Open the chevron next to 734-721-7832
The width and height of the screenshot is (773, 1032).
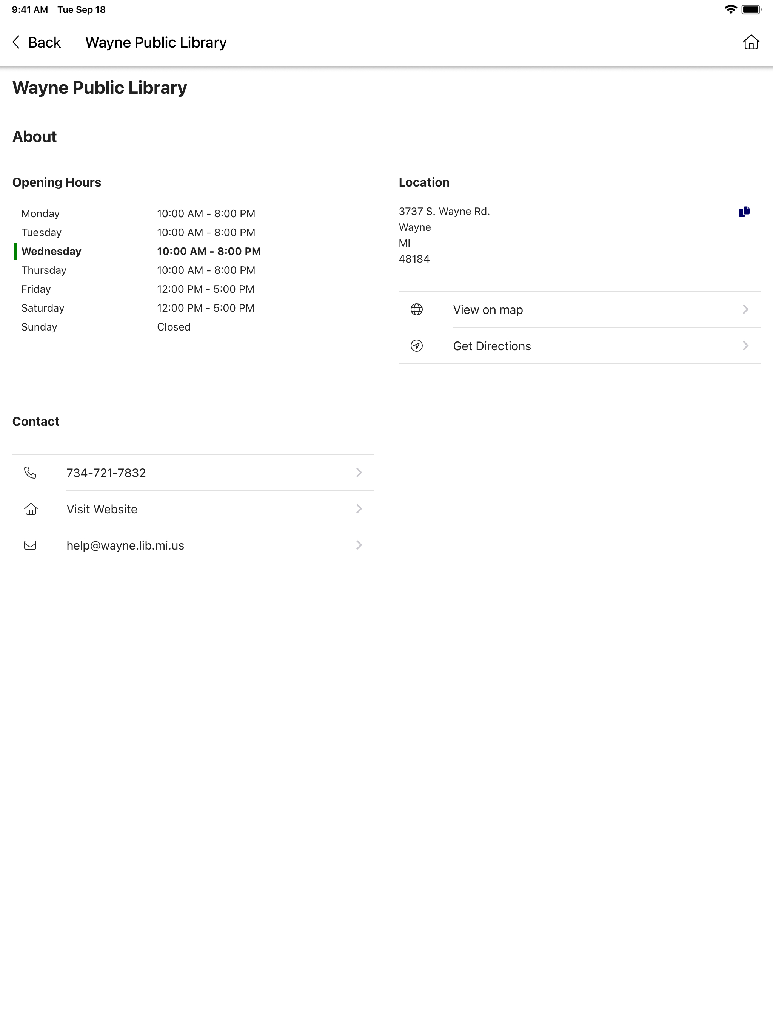(x=359, y=473)
